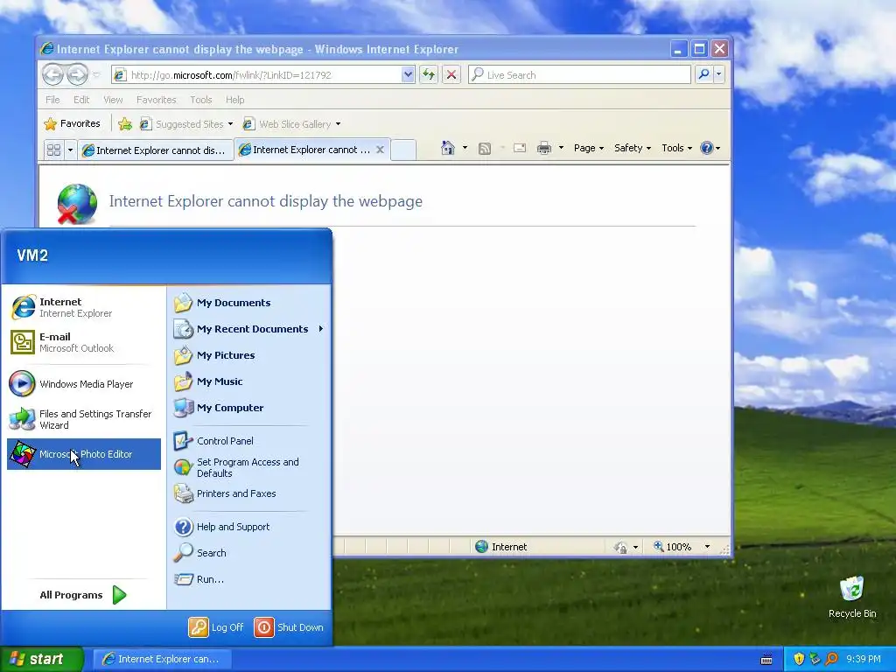Open a new blank tab
The height and width of the screenshot is (672, 896).
coord(403,150)
